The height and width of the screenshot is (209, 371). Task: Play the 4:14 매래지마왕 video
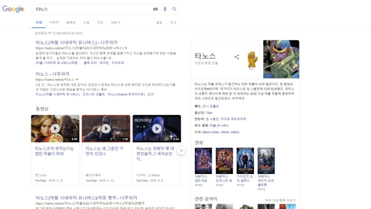(157, 128)
